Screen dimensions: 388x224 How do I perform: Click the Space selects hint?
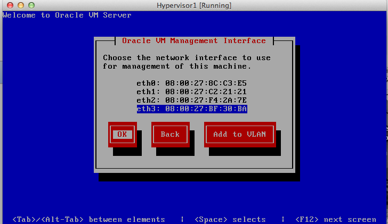[230, 219]
